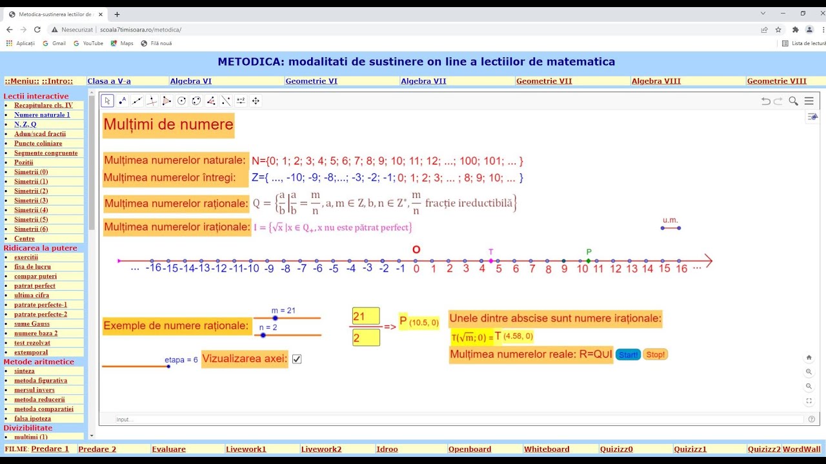Click the share page icon
Screen dimensions: 826x464
coord(765,30)
